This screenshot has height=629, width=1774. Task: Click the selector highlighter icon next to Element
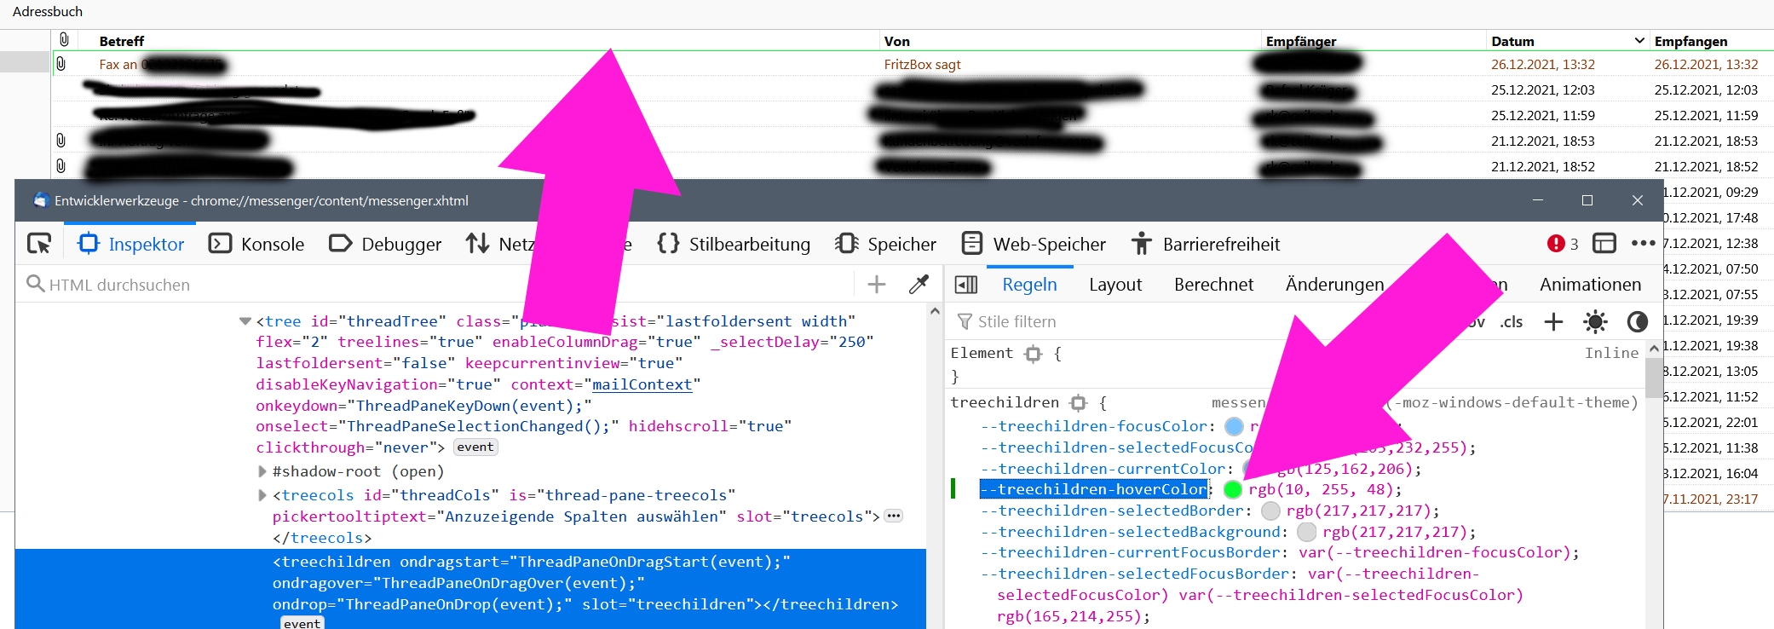click(x=1033, y=354)
